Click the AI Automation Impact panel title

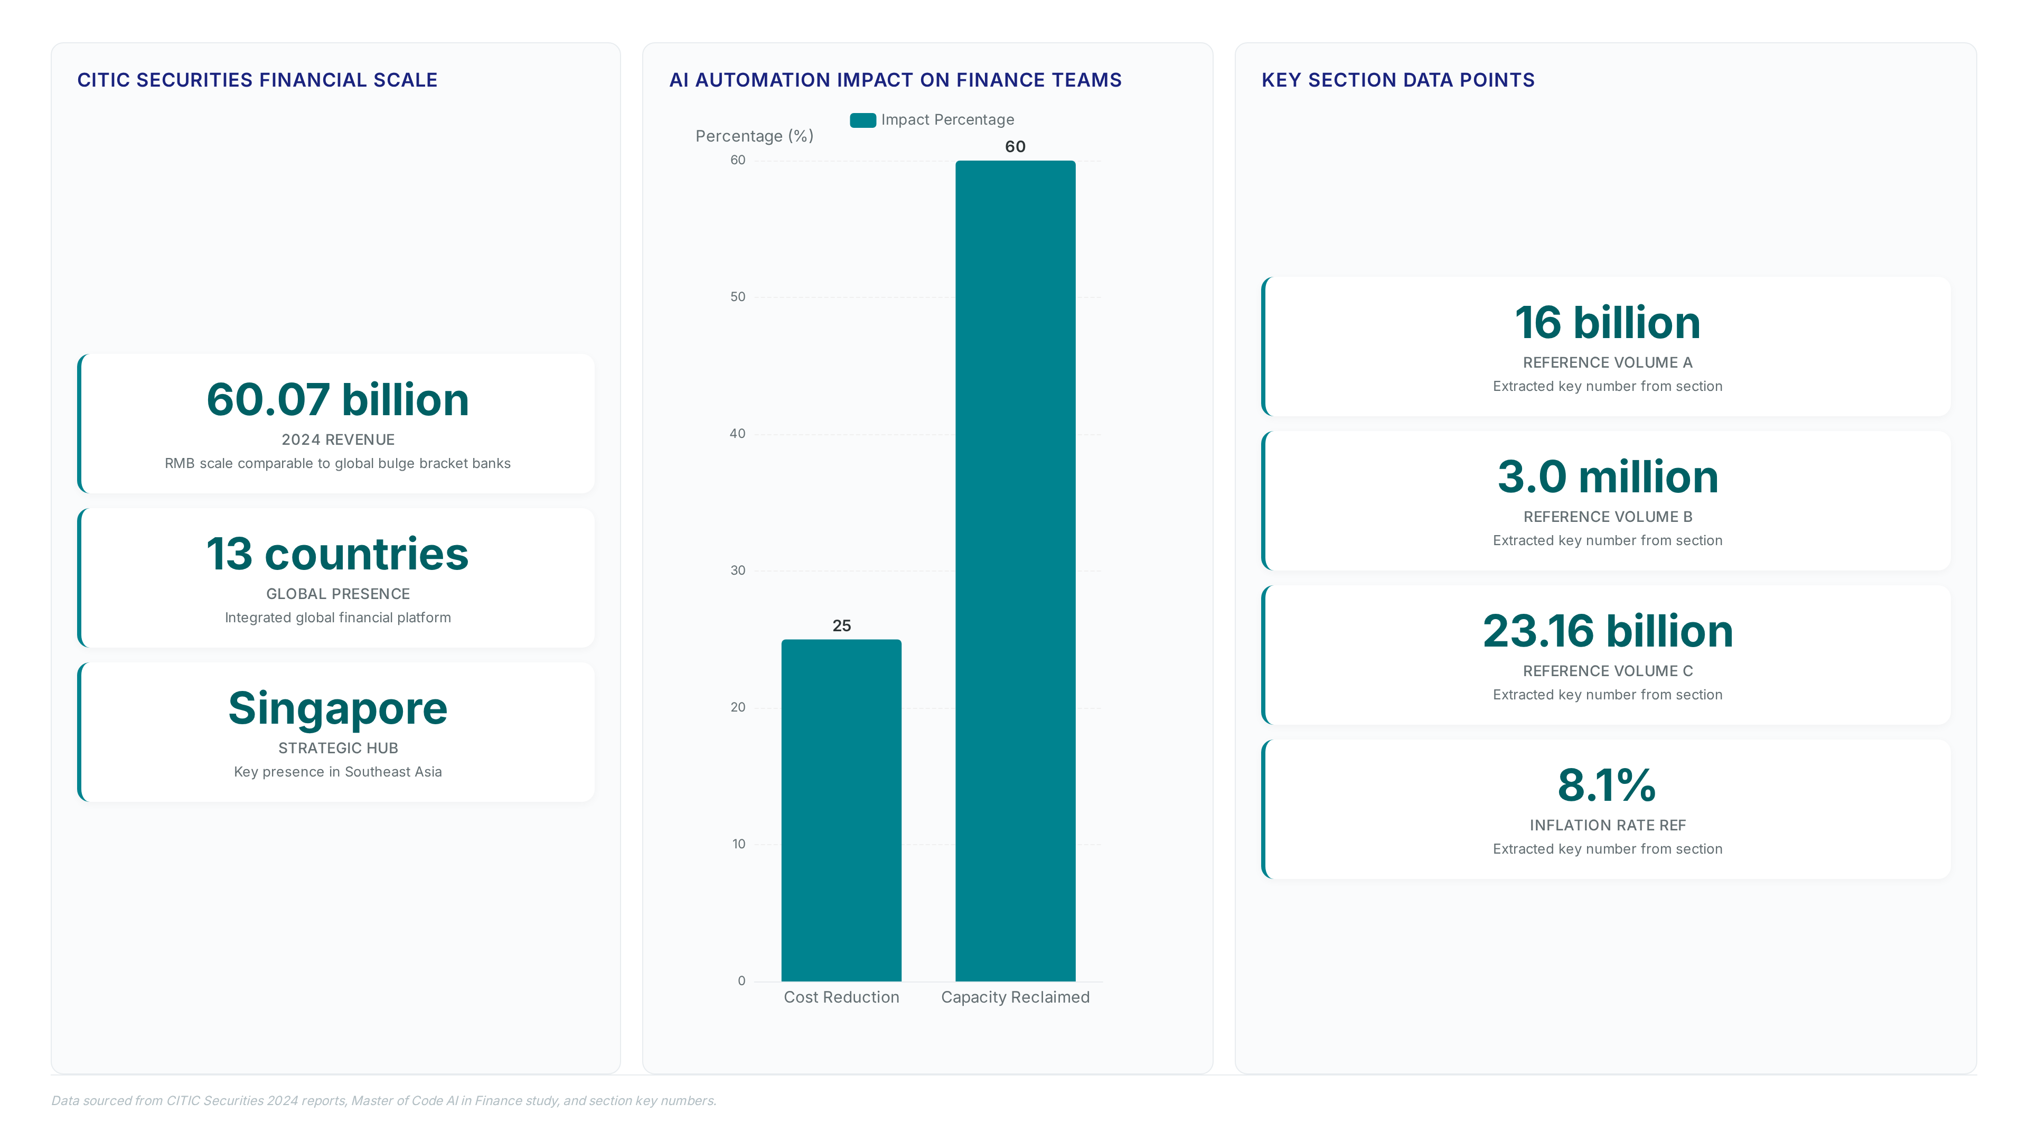pyautogui.click(x=895, y=80)
